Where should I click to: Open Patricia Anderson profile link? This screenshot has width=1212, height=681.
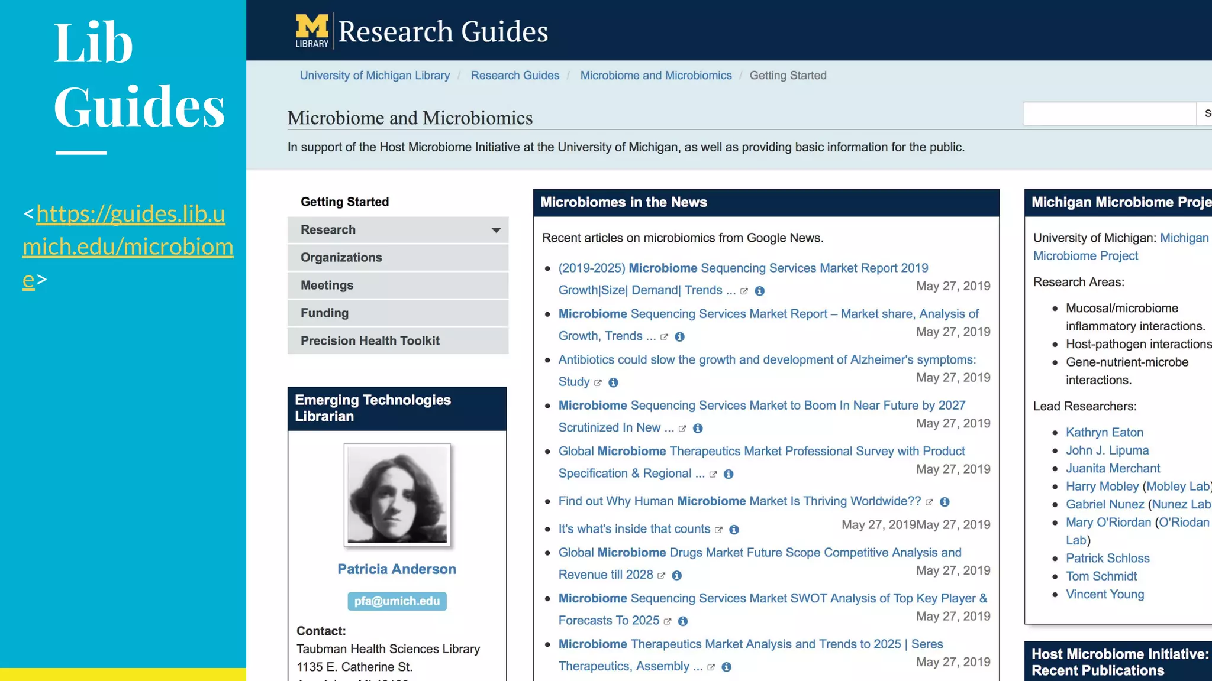coord(397,569)
